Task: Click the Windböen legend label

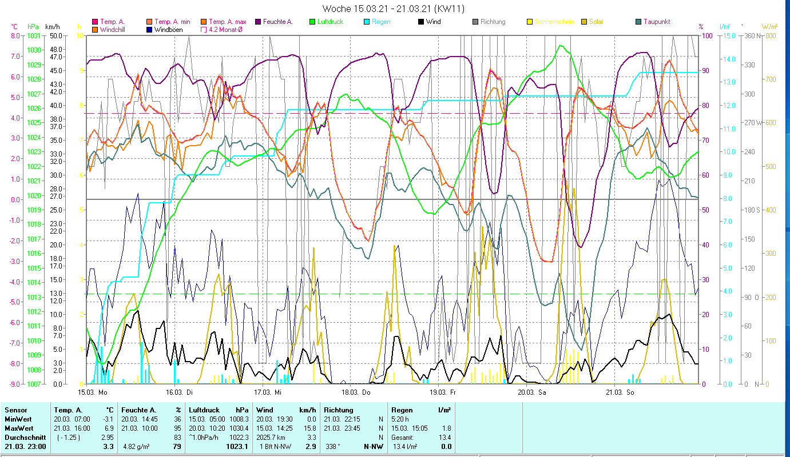Action: click(x=170, y=29)
